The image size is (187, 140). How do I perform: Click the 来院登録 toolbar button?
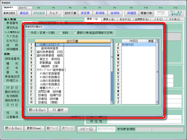pyautogui.click(x=39, y=13)
